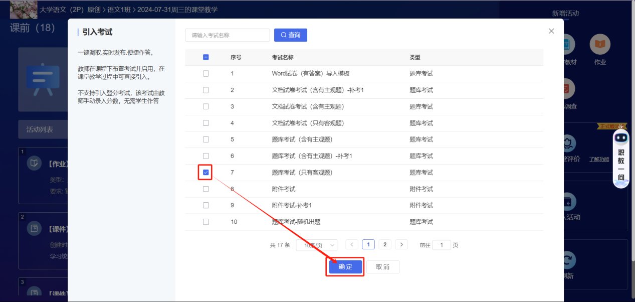This screenshot has height=302, width=635.
Task: Click the 取消 cancel button
Action: (x=382, y=267)
